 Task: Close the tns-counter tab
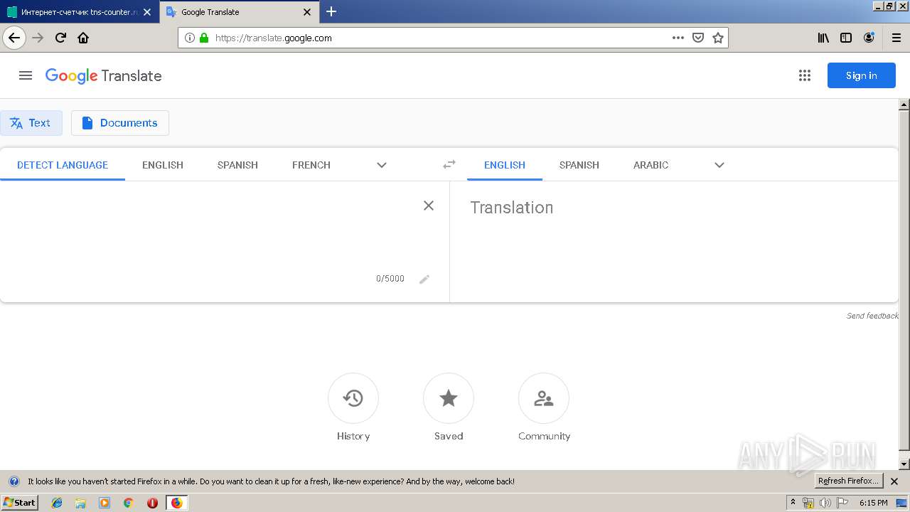coord(147,12)
